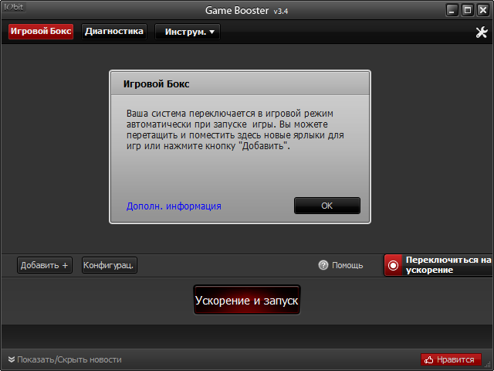Open settings via the wrench icon

point(482,32)
